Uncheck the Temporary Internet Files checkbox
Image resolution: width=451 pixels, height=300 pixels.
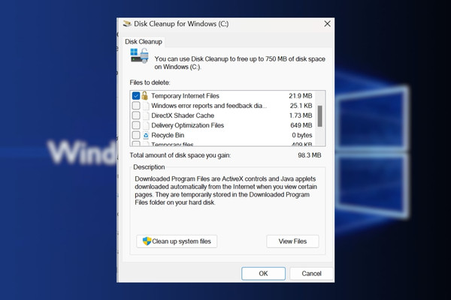point(136,95)
